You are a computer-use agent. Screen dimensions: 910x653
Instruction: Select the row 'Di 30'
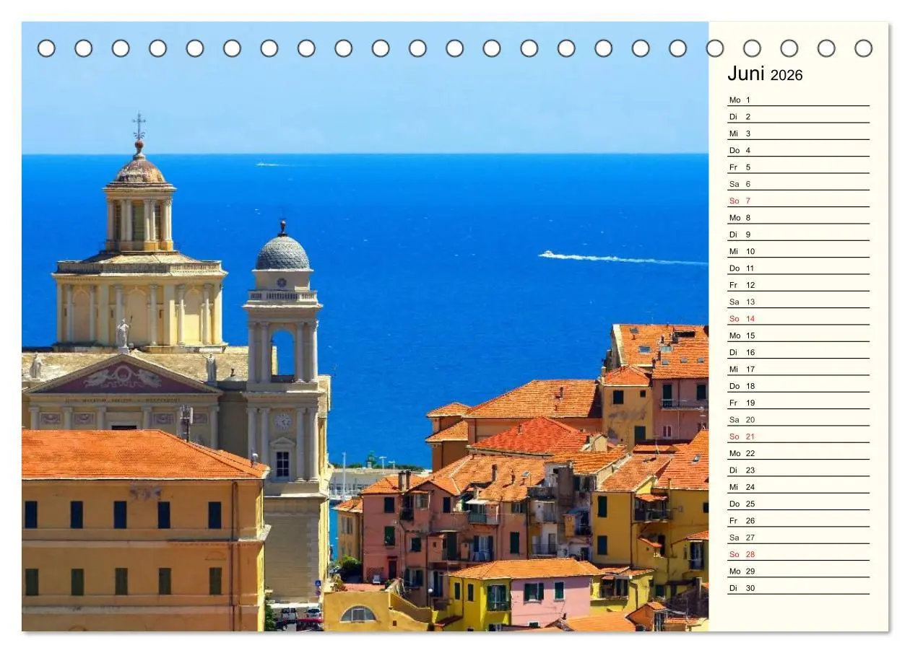798,588
